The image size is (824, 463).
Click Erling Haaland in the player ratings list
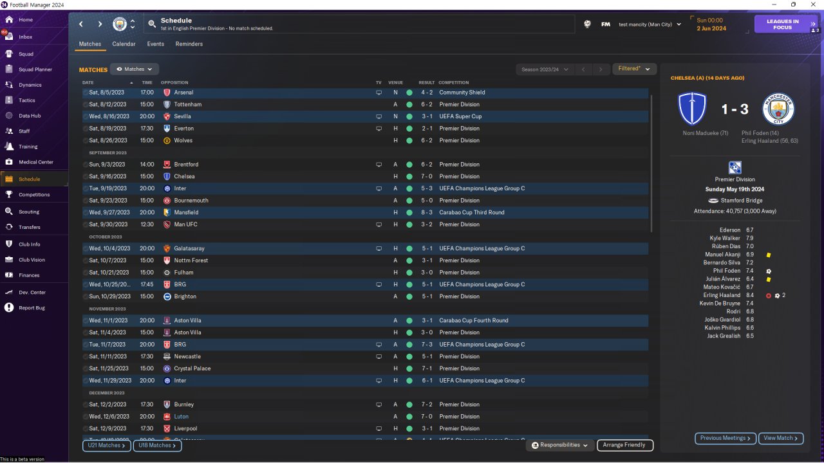722,295
